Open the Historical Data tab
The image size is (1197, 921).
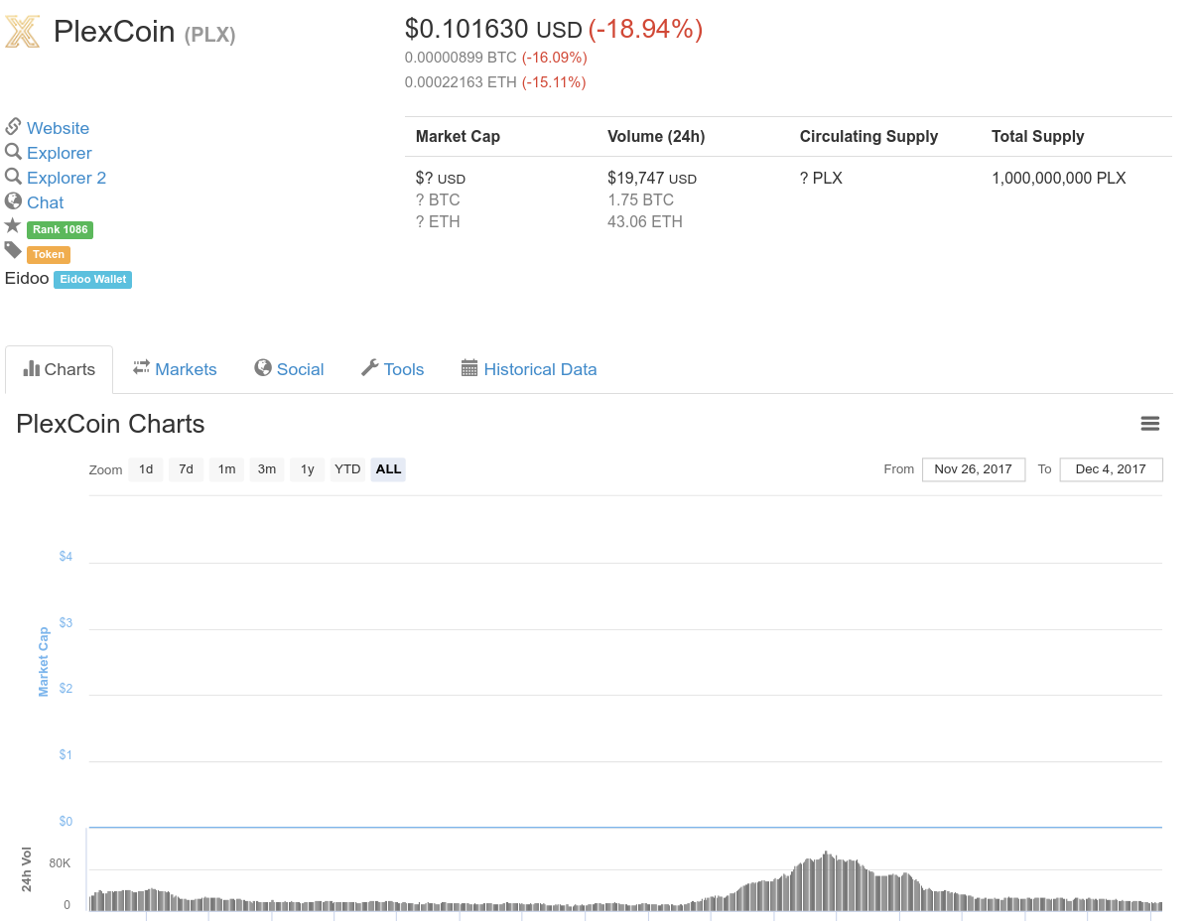point(529,369)
